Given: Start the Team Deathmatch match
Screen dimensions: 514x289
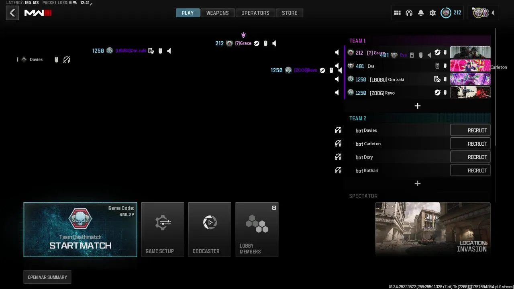Looking at the screenshot, I should 80,230.
